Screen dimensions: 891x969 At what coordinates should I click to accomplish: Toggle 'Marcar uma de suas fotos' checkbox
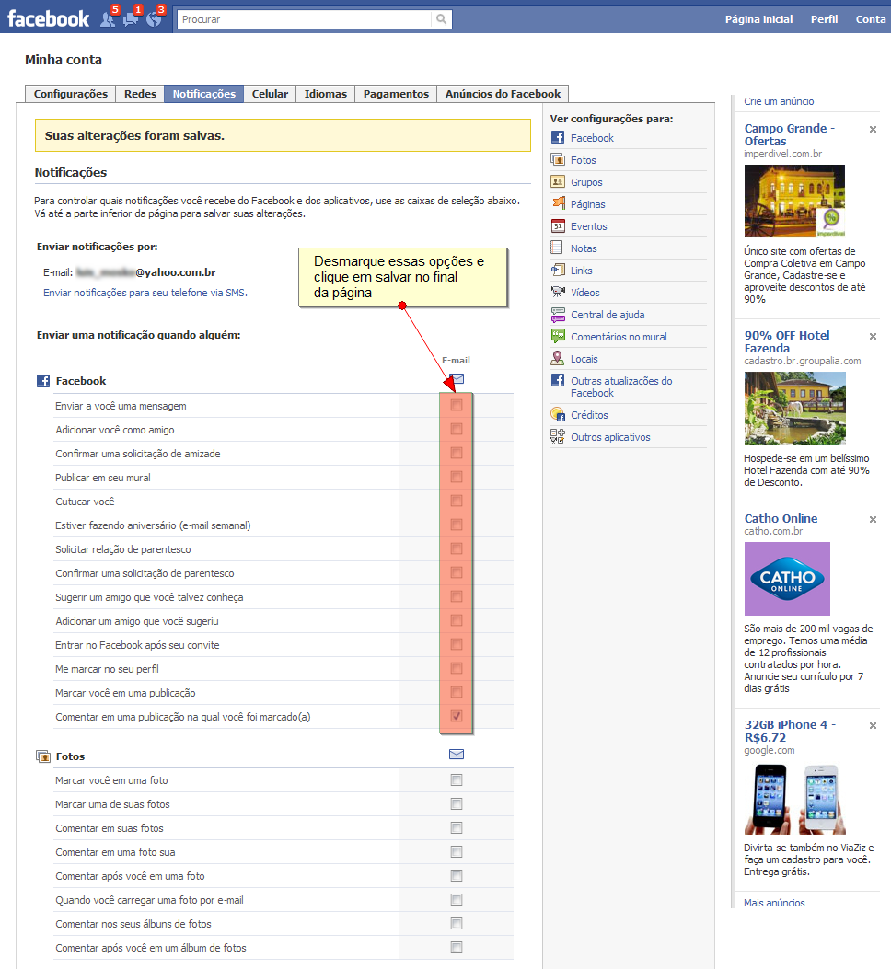pos(457,804)
